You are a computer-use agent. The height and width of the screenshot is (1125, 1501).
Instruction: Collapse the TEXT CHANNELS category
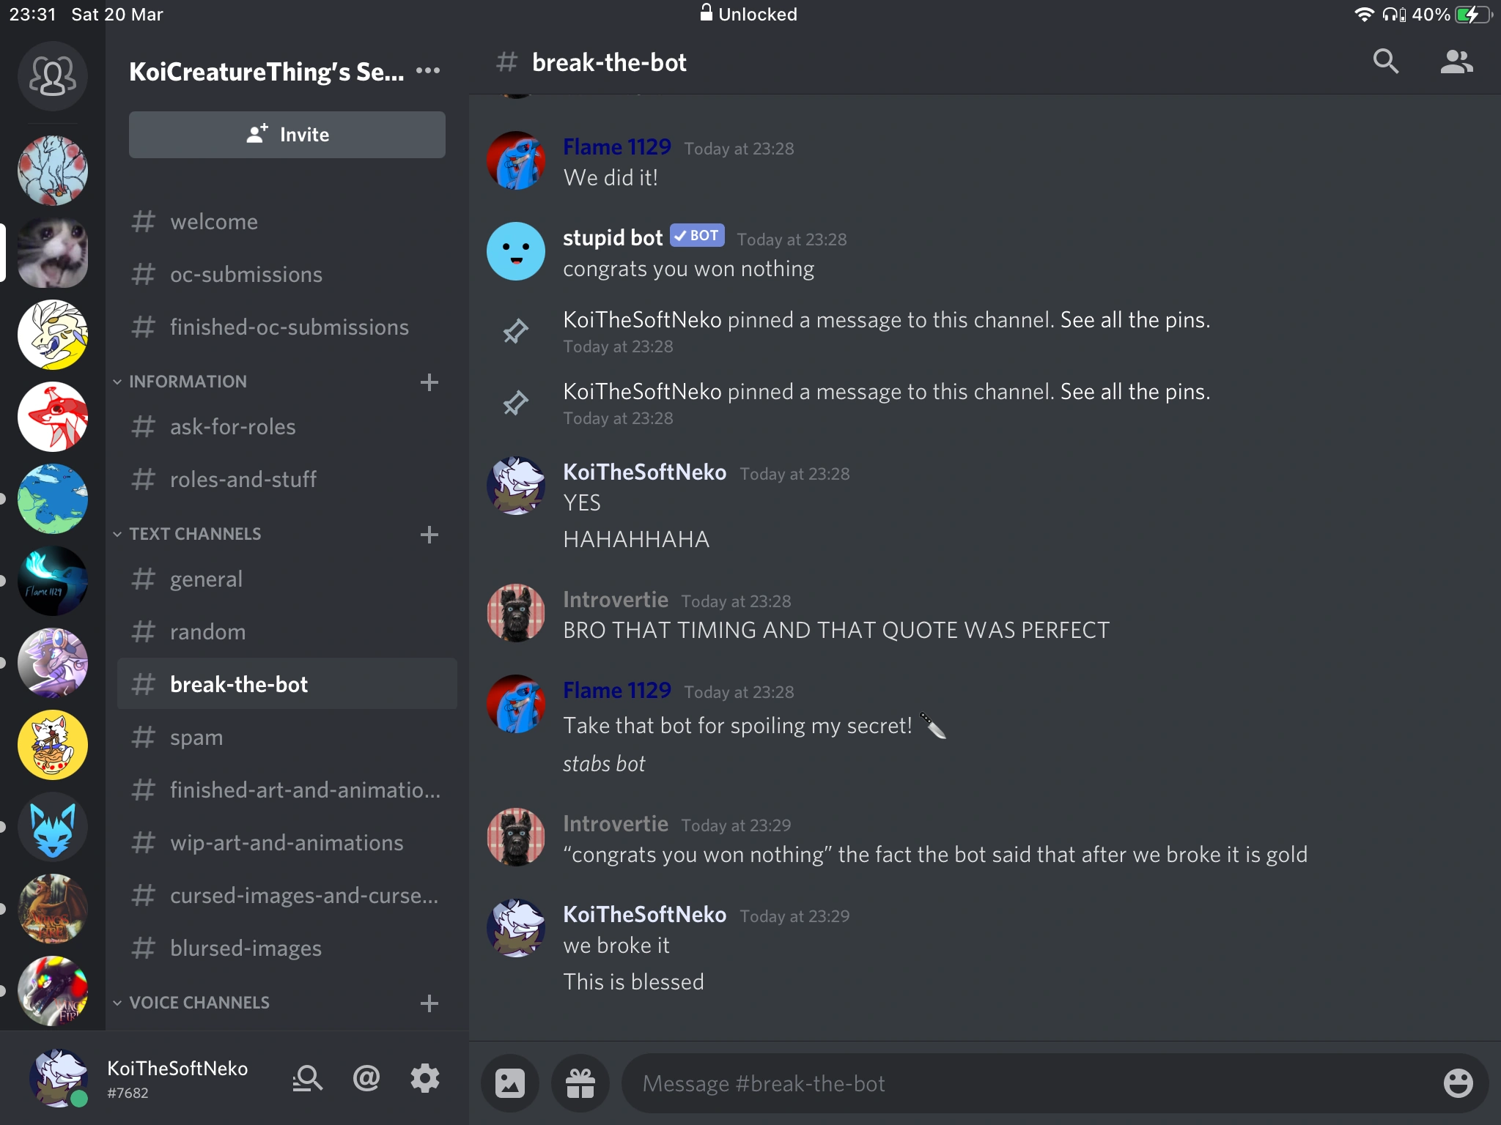195,534
